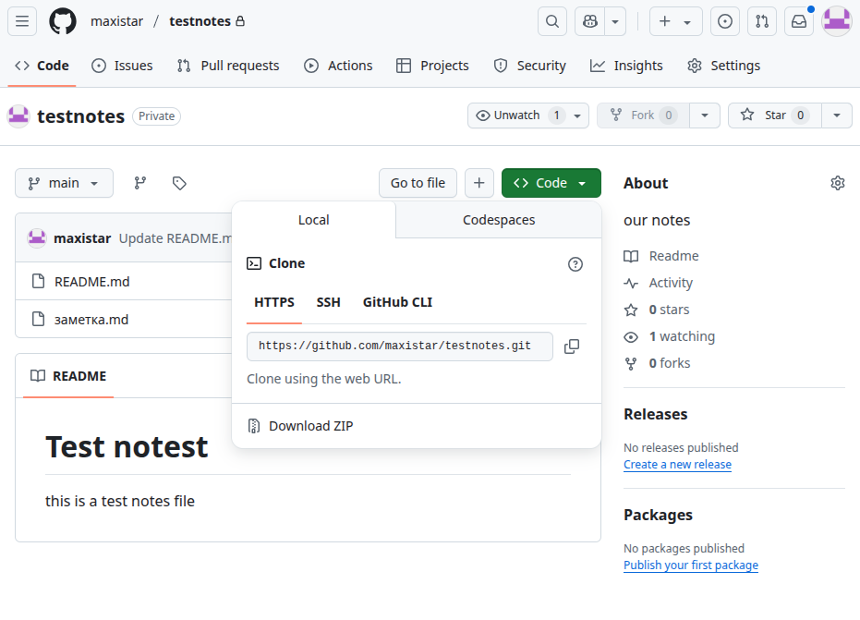Click Download ZIP
The height and width of the screenshot is (620, 860).
[x=310, y=426]
